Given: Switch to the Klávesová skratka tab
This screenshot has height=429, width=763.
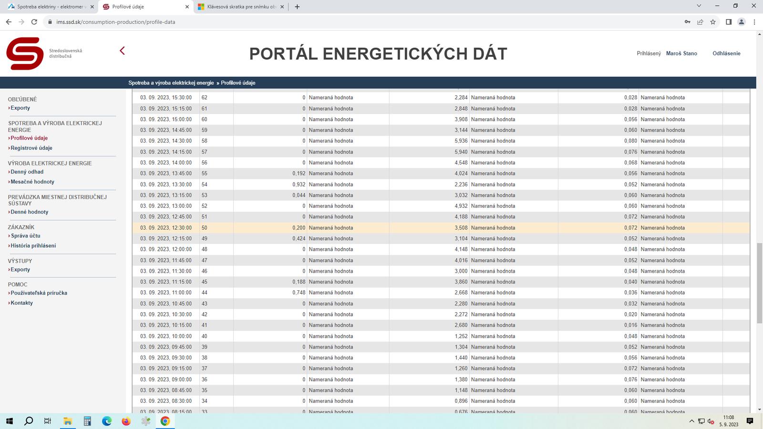Looking at the screenshot, I should (238, 7).
